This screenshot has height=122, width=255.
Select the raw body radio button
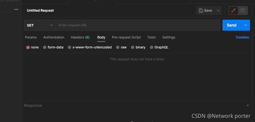118,47
